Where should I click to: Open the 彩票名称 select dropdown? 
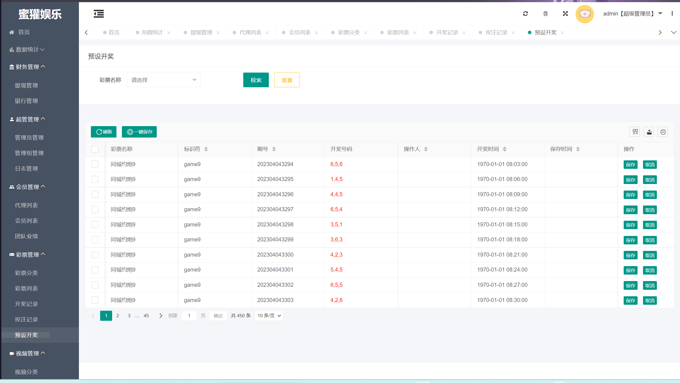tap(164, 80)
